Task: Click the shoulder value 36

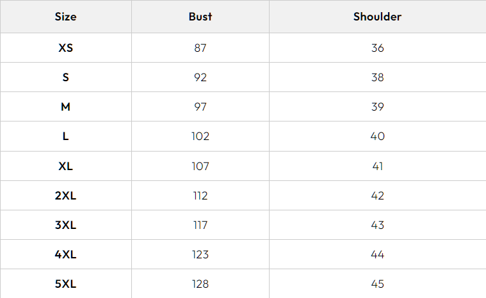Action: click(x=377, y=48)
